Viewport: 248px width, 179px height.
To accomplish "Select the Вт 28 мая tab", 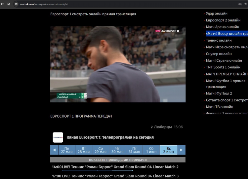I will click(84, 150).
